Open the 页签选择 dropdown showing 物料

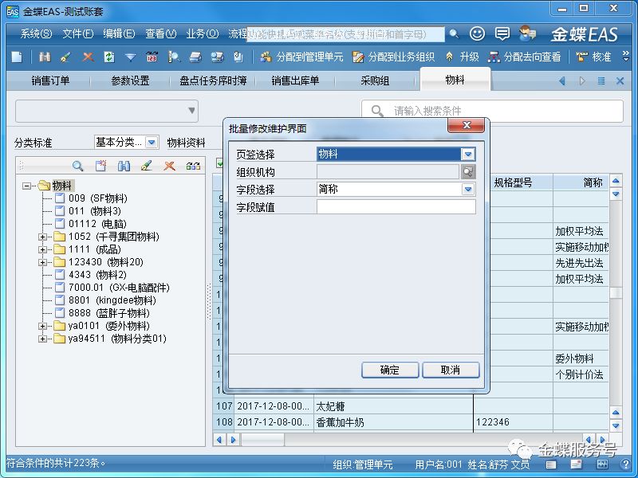click(468, 154)
